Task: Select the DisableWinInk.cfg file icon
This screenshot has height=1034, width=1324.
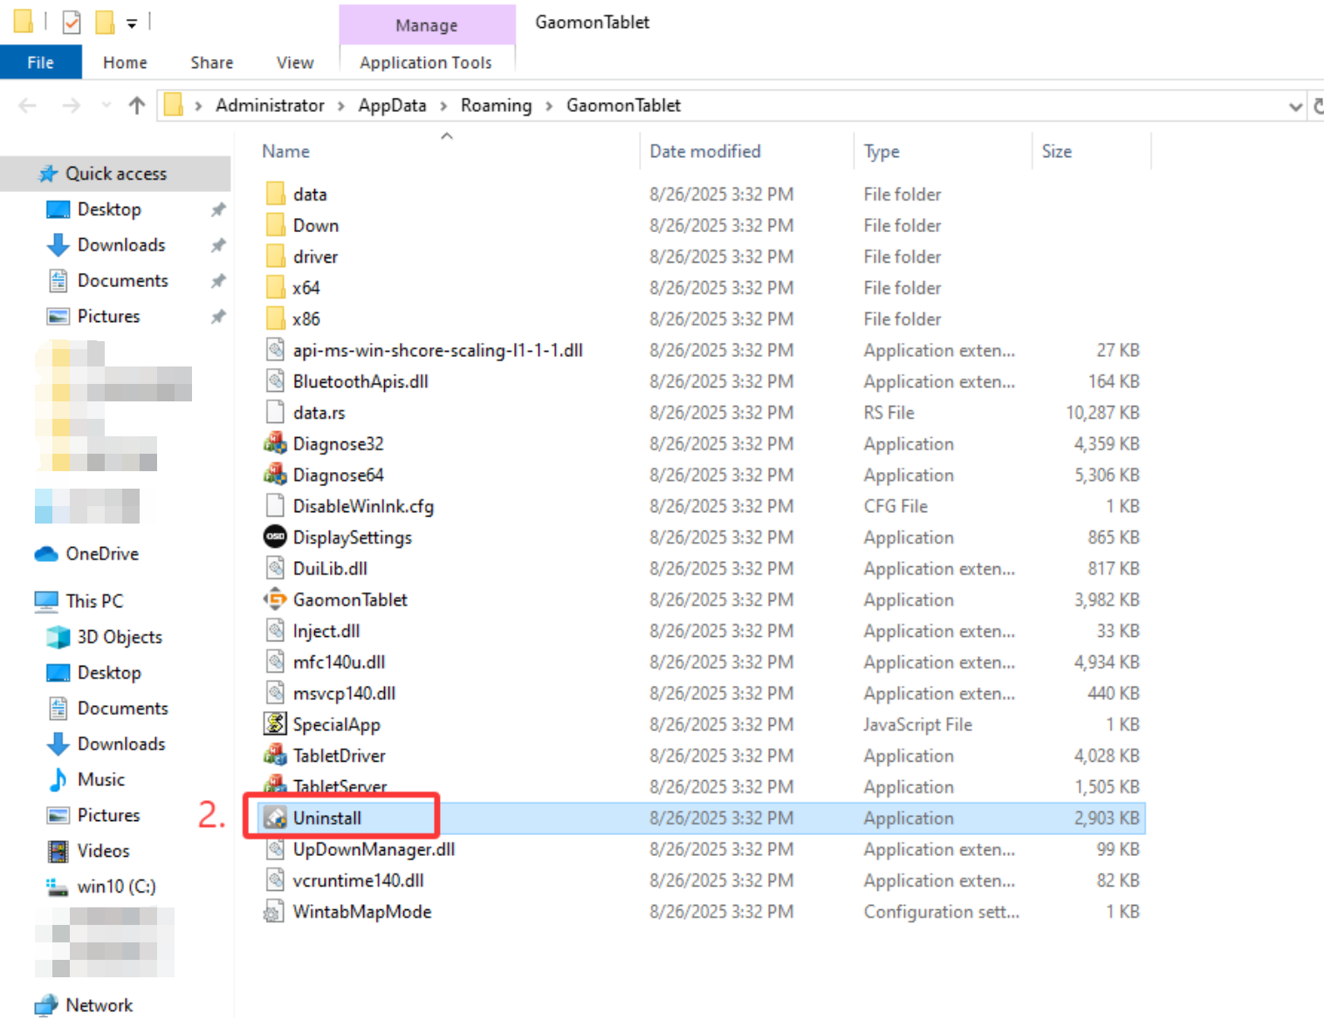Action: [x=275, y=506]
